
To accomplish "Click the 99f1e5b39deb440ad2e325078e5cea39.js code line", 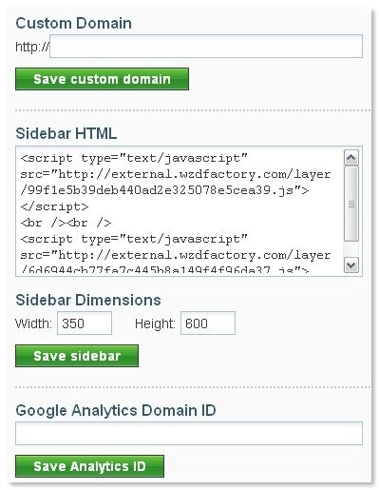I will (164, 190).
